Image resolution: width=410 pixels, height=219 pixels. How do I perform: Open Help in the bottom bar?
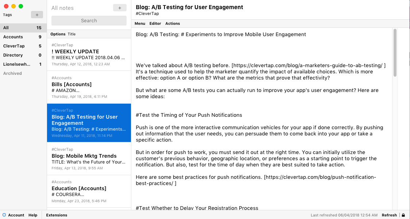[x=33, y=215]
